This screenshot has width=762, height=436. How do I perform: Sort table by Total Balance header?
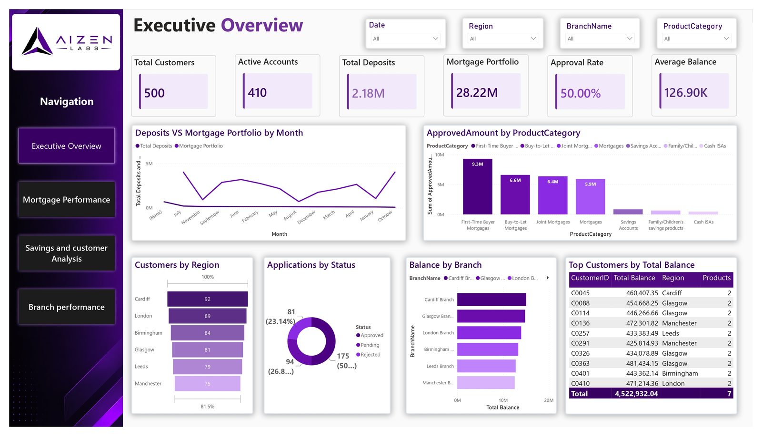[634, 278]
